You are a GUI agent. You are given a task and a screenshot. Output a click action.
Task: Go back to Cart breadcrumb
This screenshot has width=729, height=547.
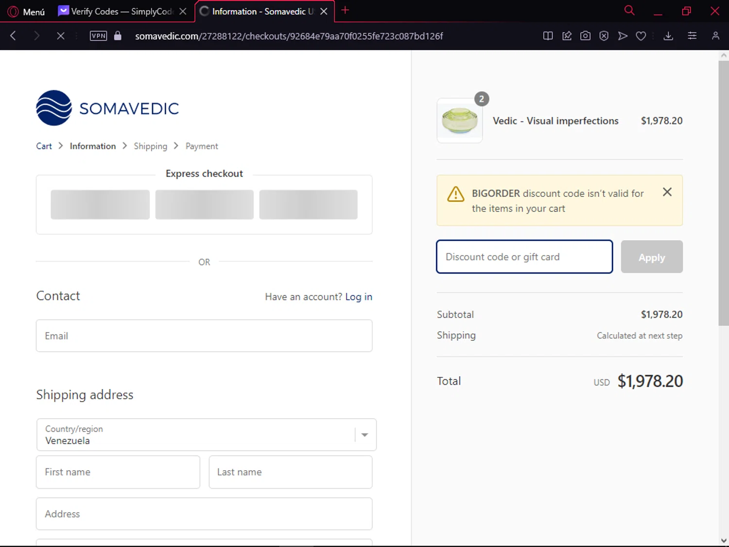click(44, 146)
